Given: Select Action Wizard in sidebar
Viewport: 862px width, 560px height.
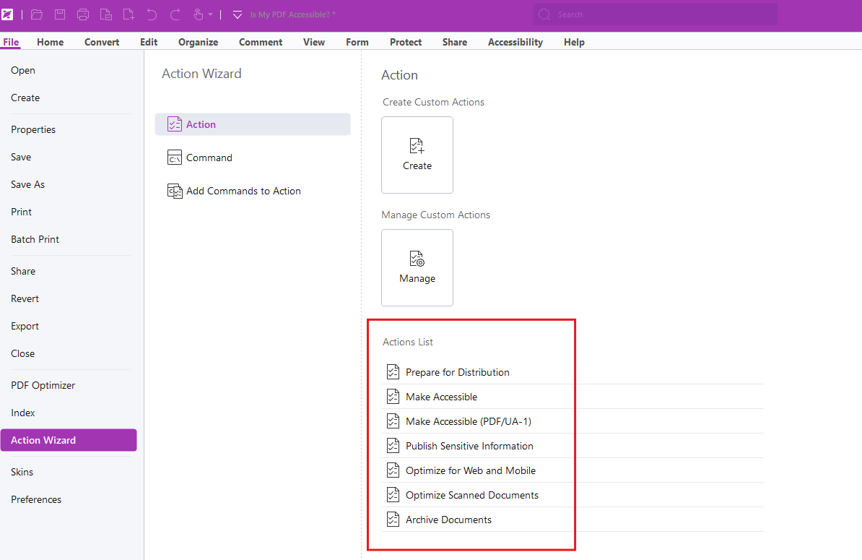Looking at the screenshot, I should point(69,440).
